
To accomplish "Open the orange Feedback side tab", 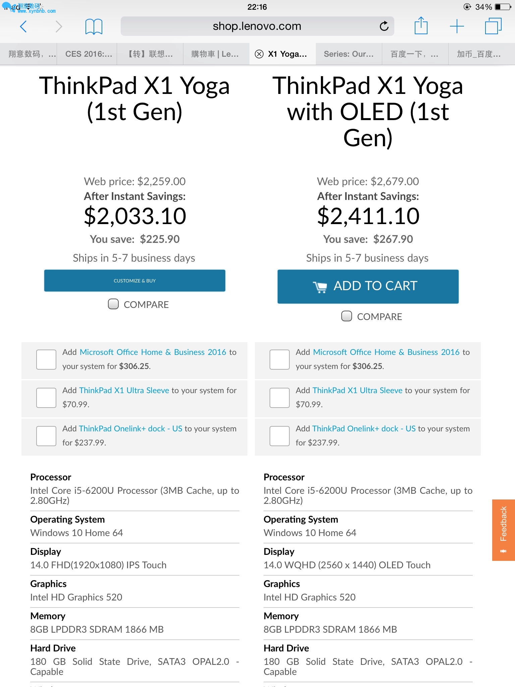I will [503, 530].
